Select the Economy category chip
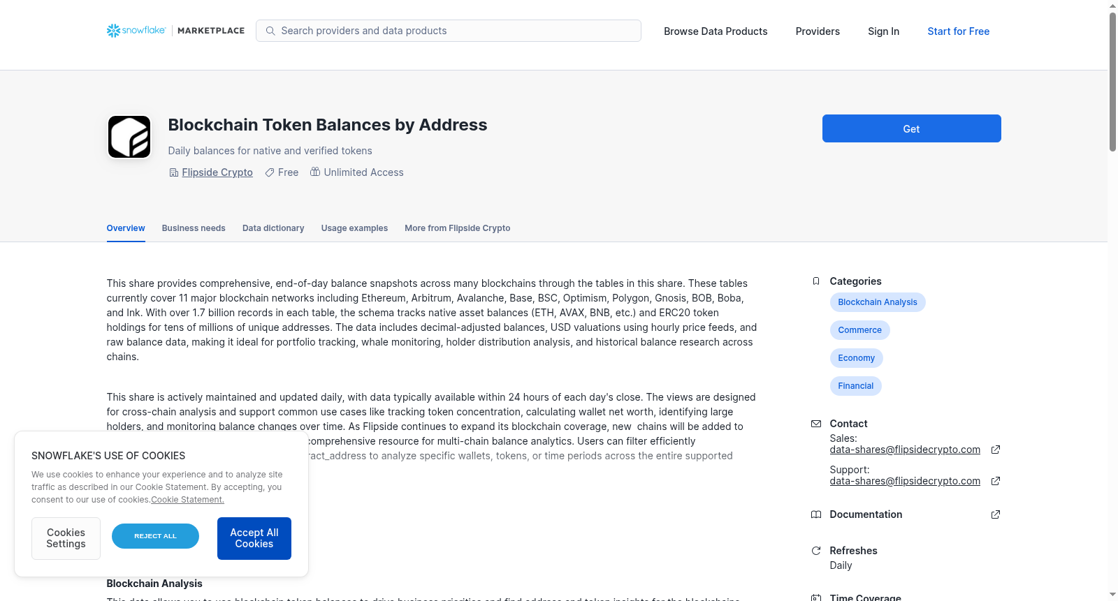The width and height of the screenshot is (1118, 601). point(857,358)
